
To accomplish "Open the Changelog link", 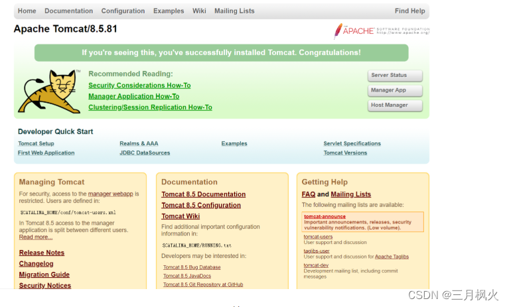I will pos(36,263).
